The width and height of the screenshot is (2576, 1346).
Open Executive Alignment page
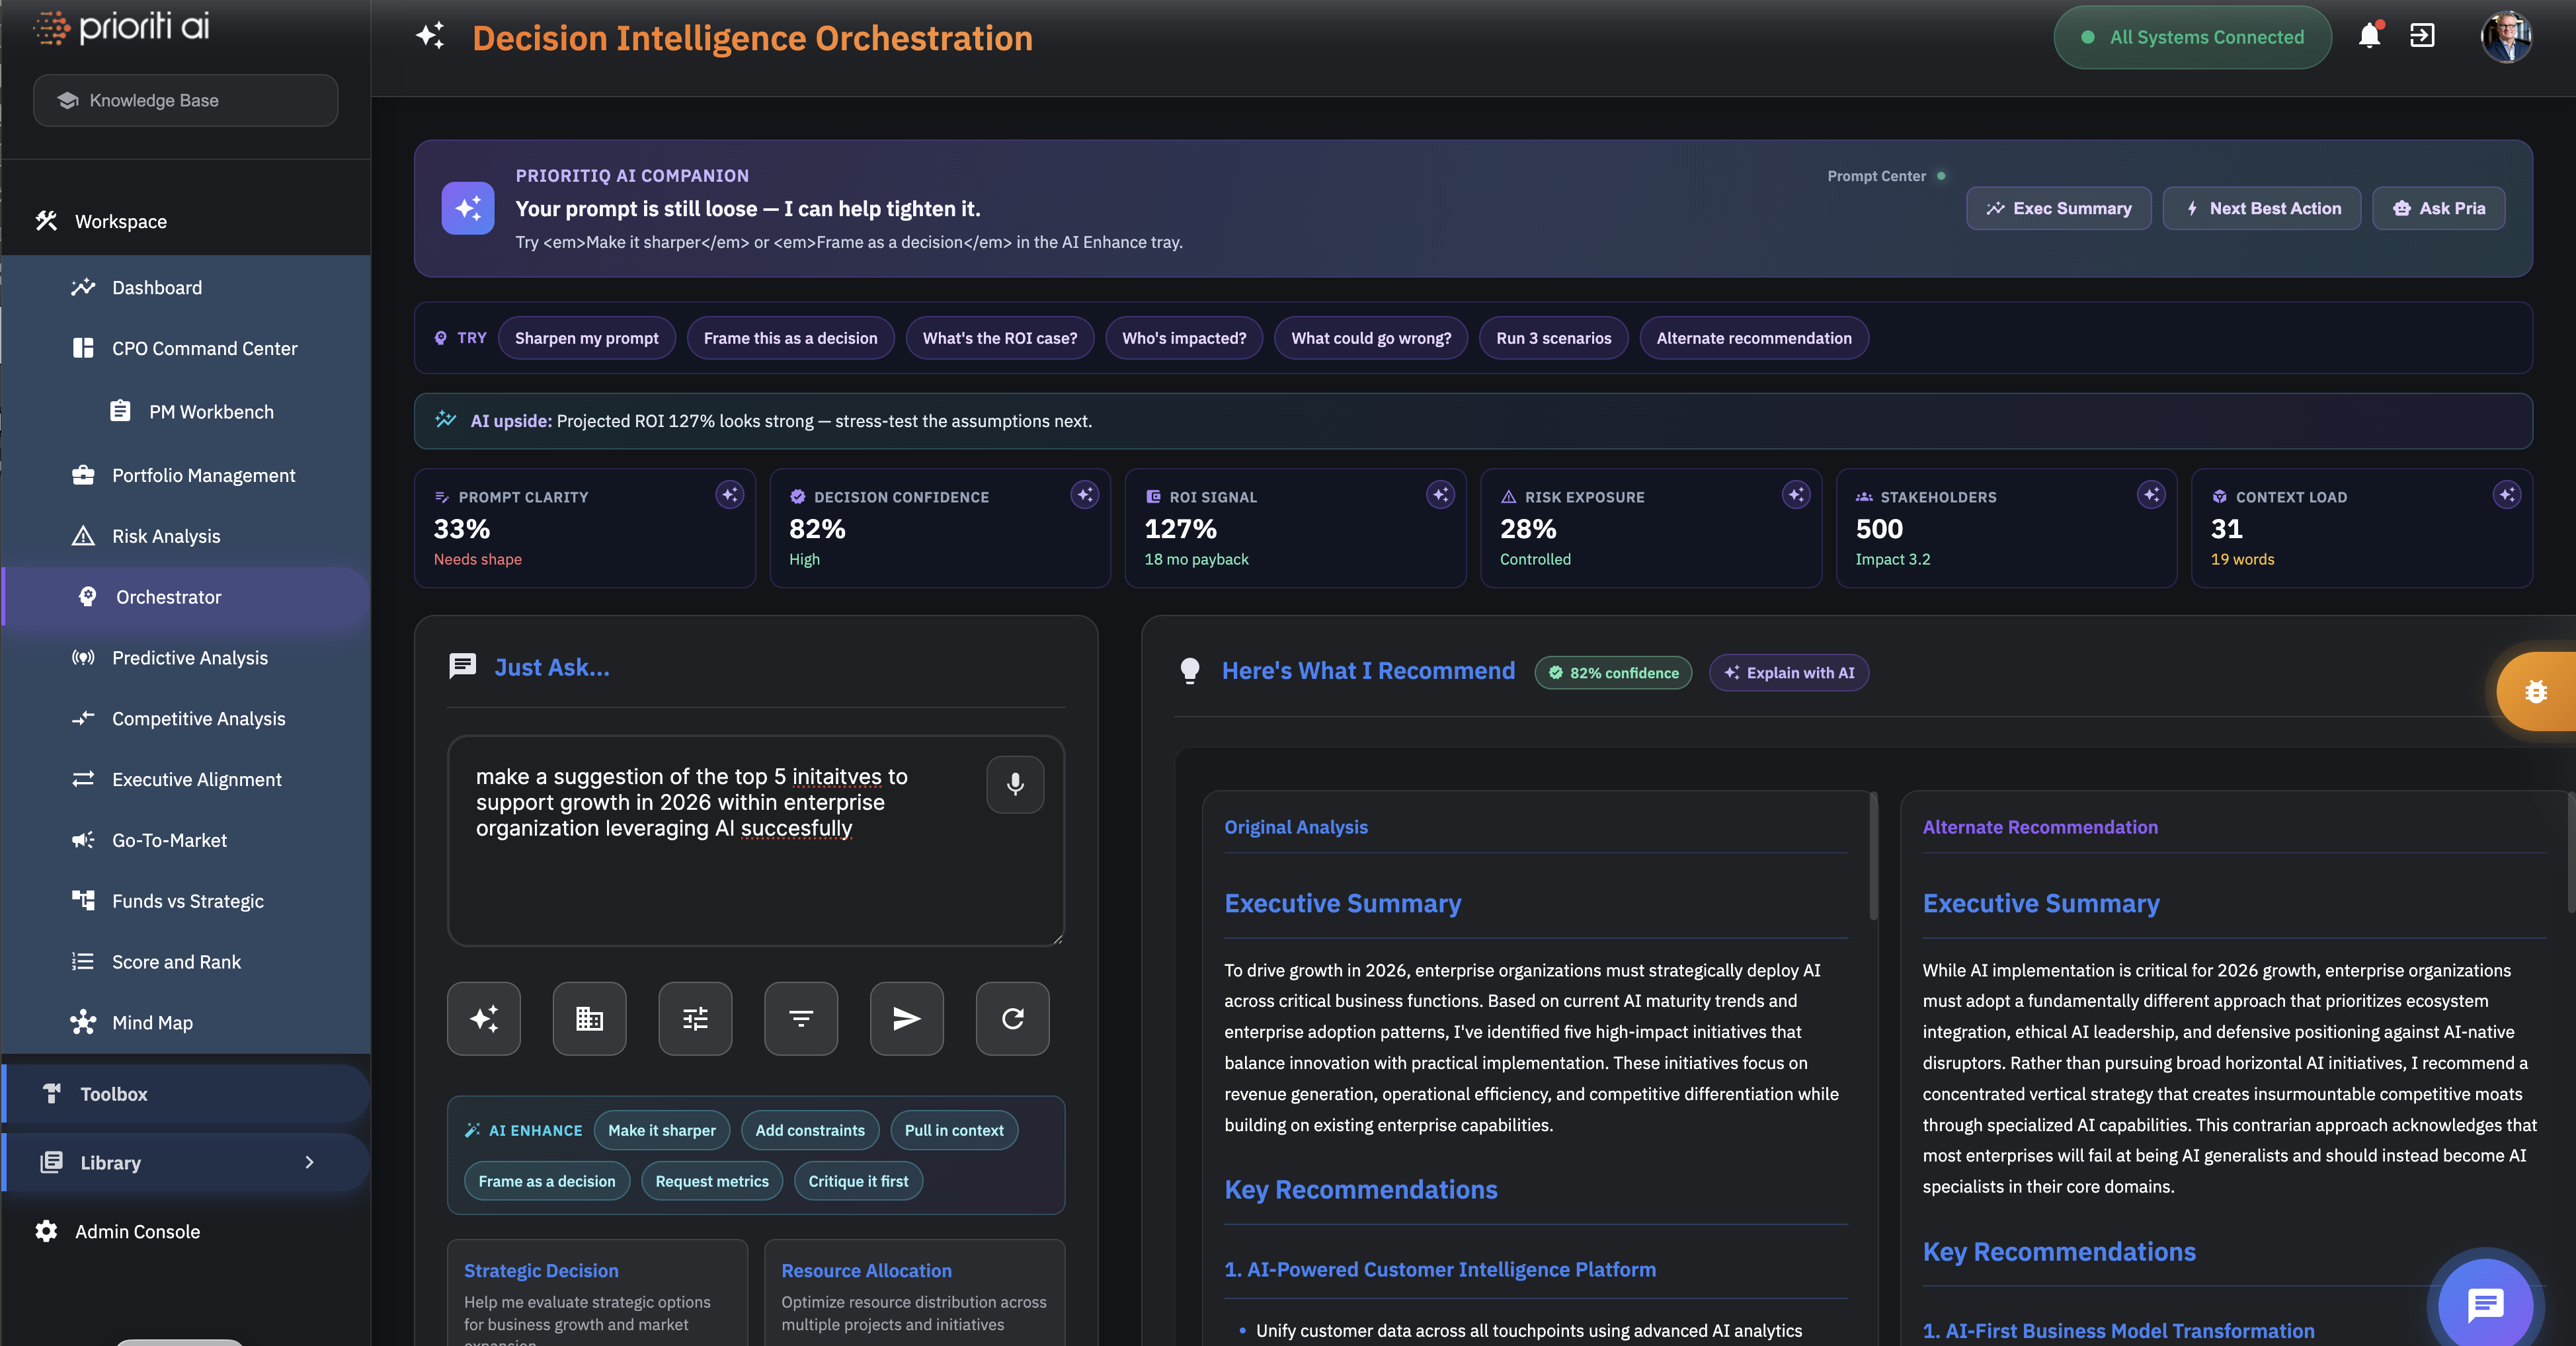[186, 779]
